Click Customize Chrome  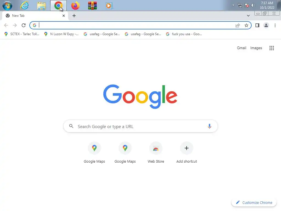(254, 202)
